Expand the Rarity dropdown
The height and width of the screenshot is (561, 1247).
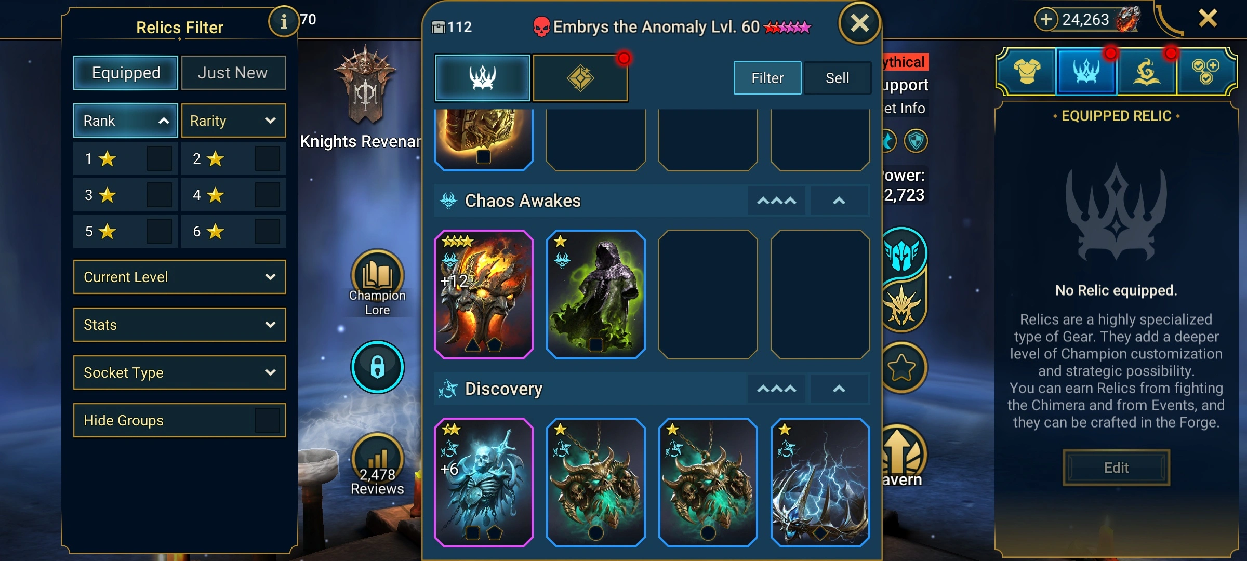[x=234, y=121]
